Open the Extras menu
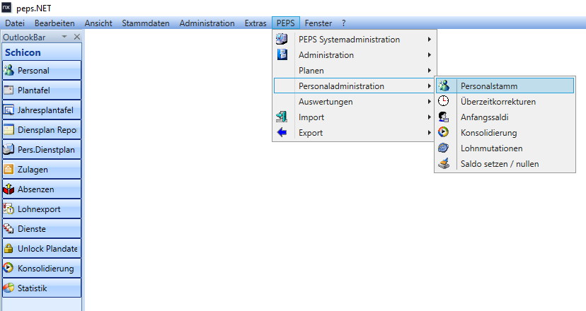The height and width of the screenshot is (311, 586). (255, 23)
